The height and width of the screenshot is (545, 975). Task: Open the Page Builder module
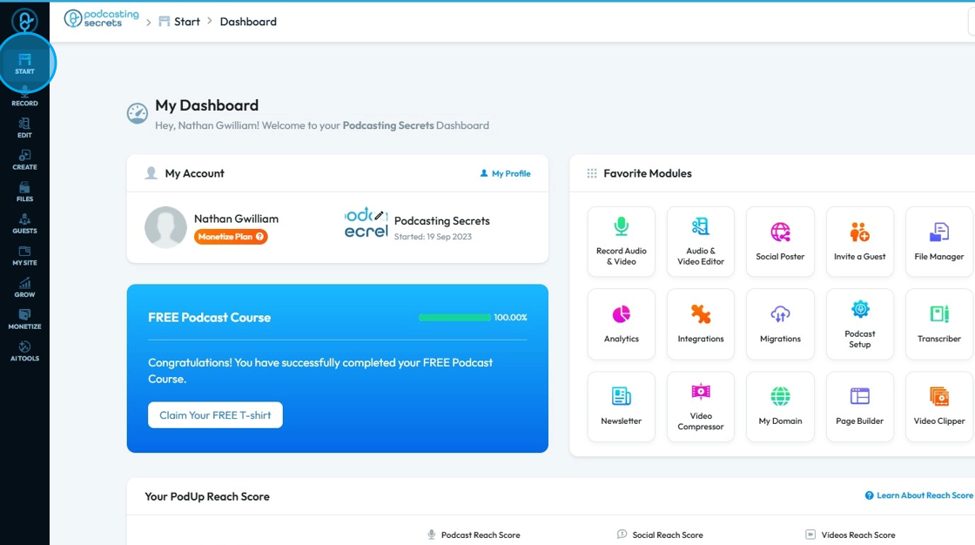860,407
